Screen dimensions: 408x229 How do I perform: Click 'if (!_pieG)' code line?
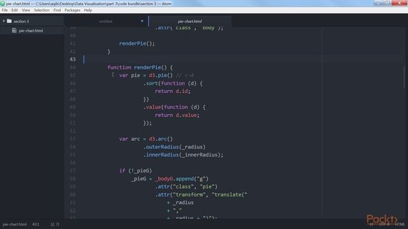pos(136,171)
